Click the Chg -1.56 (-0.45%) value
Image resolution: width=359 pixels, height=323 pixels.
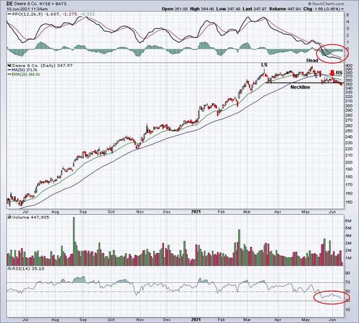(x=332, y=8)
